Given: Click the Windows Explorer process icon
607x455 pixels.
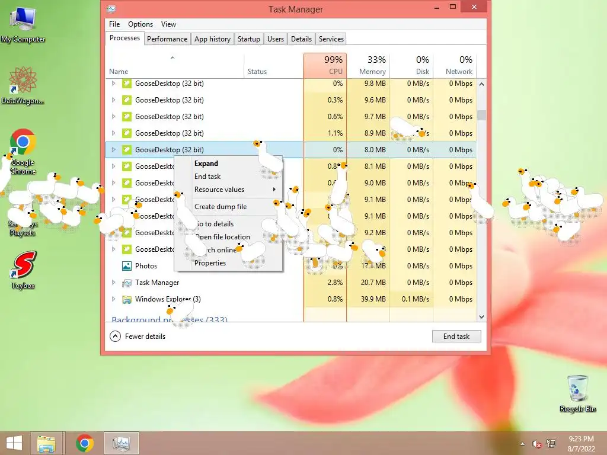Looking at the screenshot, I should (127, 299).
